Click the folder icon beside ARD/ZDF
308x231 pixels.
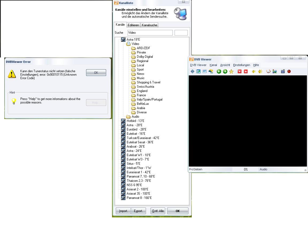[133, 48]
